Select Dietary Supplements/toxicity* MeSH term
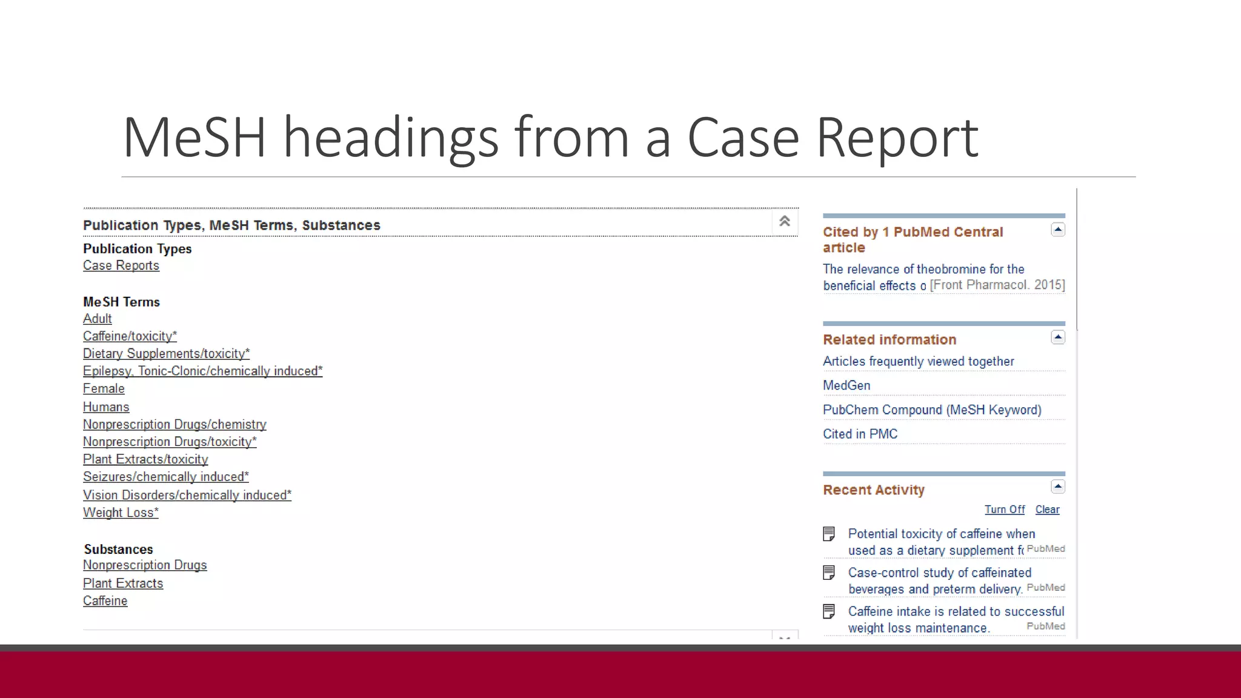This screenshot has height=698, width=1241. [x=166, y=354]
